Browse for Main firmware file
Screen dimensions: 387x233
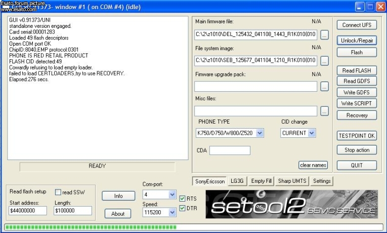[324, 35]
